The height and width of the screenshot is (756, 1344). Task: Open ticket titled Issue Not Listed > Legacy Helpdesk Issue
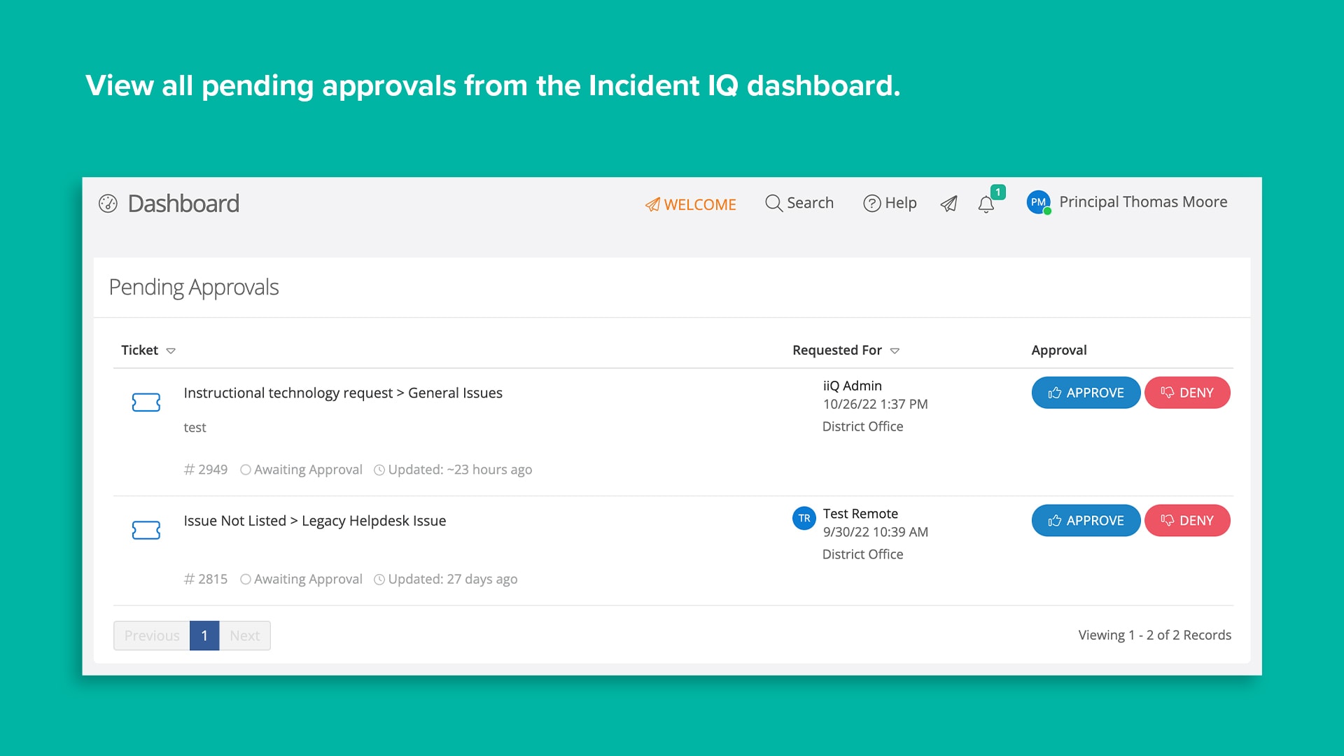314,520
